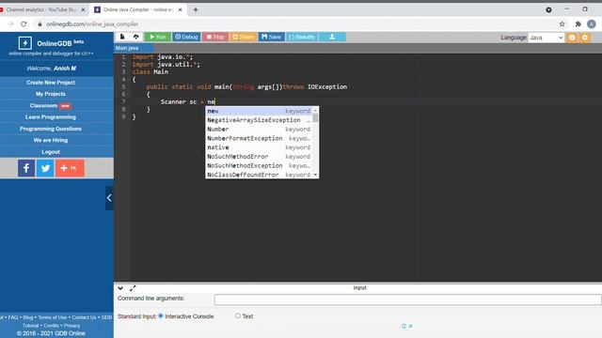Switch to Channel analytics YouTube tab
Screen dimensions: 602x338
(x=41, y=9)
